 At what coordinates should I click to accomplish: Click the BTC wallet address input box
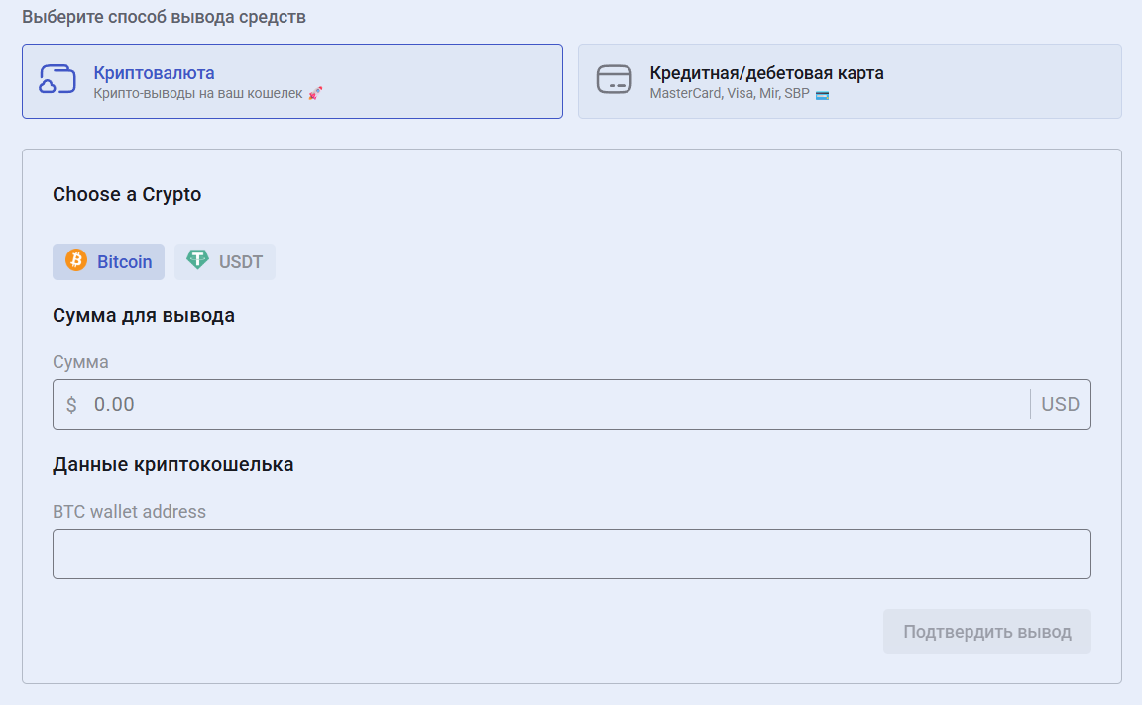(x=571, y=554)
